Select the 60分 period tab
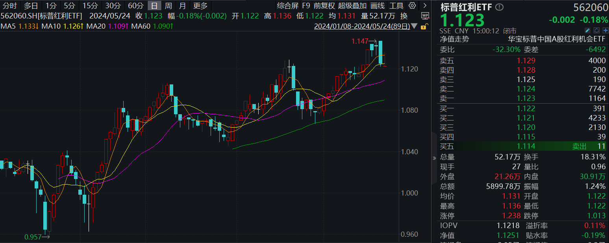Viewport: 609px width, 243px height. coord(136,5)
